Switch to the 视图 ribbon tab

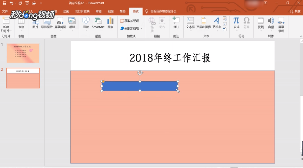111,12
